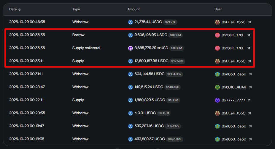Image resolution: width=275 pixels, height=149 pixels.
Task: Click USDC token icon beside 149,513.24 USDC
Action: pyautogui.click(x=130, y=87)
